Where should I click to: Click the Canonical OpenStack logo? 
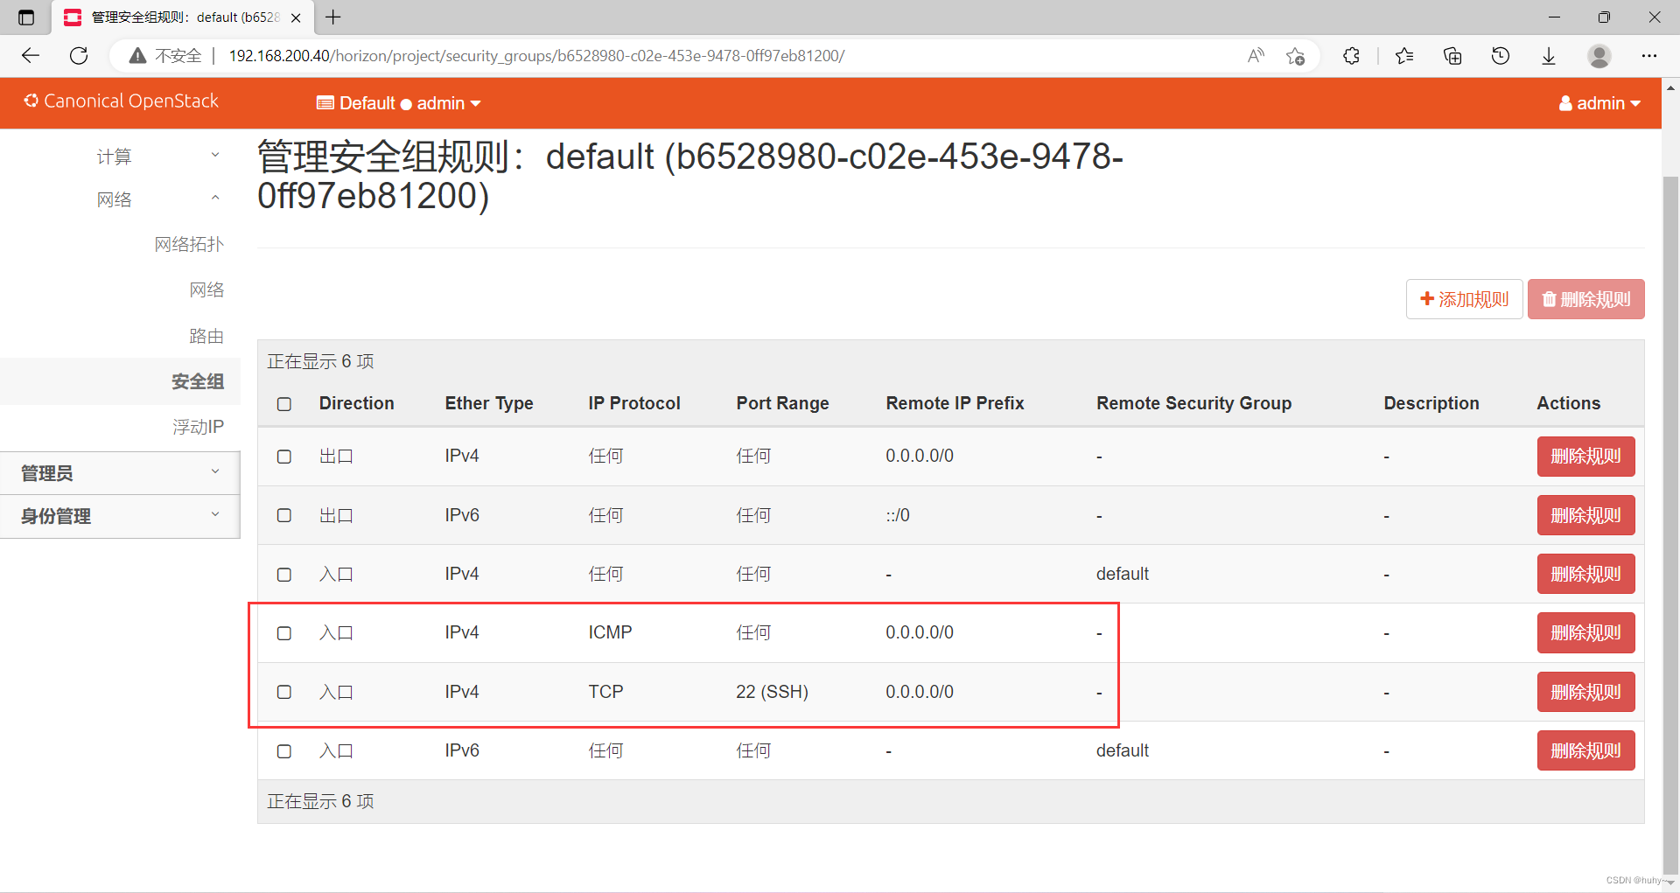coord(121,101)
